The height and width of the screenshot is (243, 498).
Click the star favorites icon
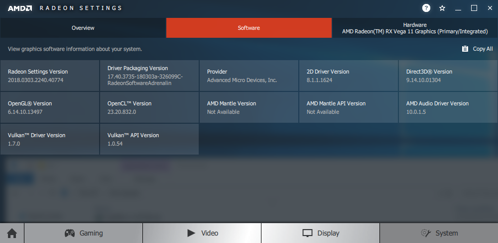click(442, 8)
